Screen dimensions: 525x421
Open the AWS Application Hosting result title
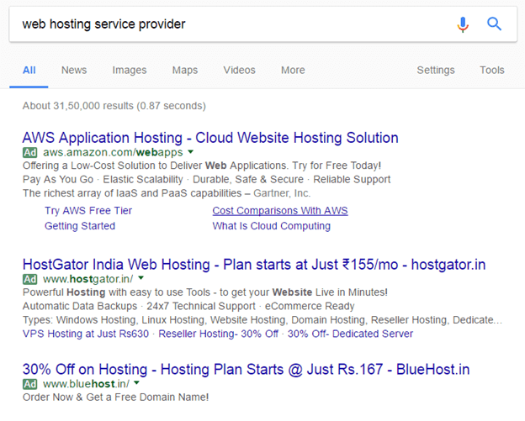210,138
